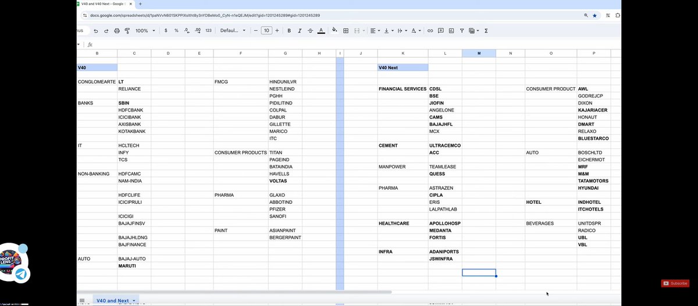Click the Redo icon in toolbar

pyautogui.click(x=106, y=31)
